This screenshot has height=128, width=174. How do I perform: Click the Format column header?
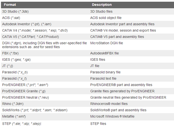pos(10,5)
